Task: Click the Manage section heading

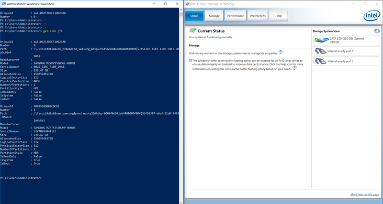Action: pos(194,45)
